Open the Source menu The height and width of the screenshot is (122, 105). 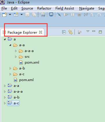pyautogui.click(x=27, y=8)
